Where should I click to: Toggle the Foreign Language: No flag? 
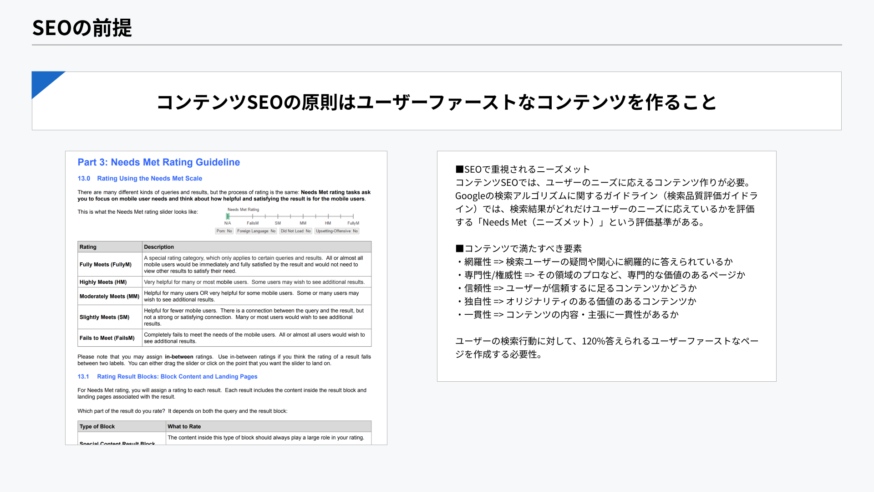coord(256,231)
